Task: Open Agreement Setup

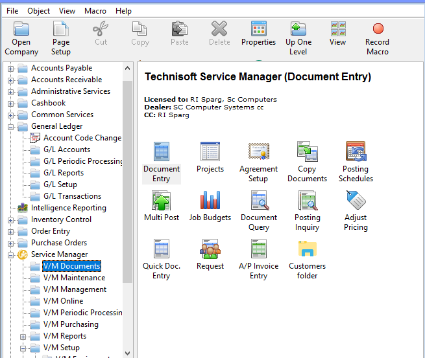Action: tap(258, 151)
